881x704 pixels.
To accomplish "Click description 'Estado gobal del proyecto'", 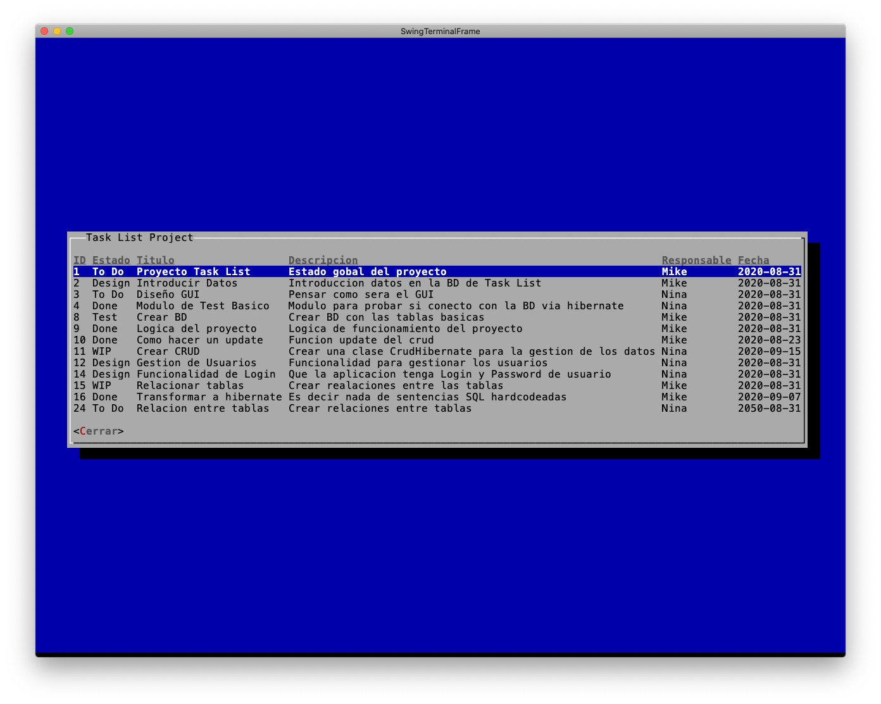I will coord(368,272).
